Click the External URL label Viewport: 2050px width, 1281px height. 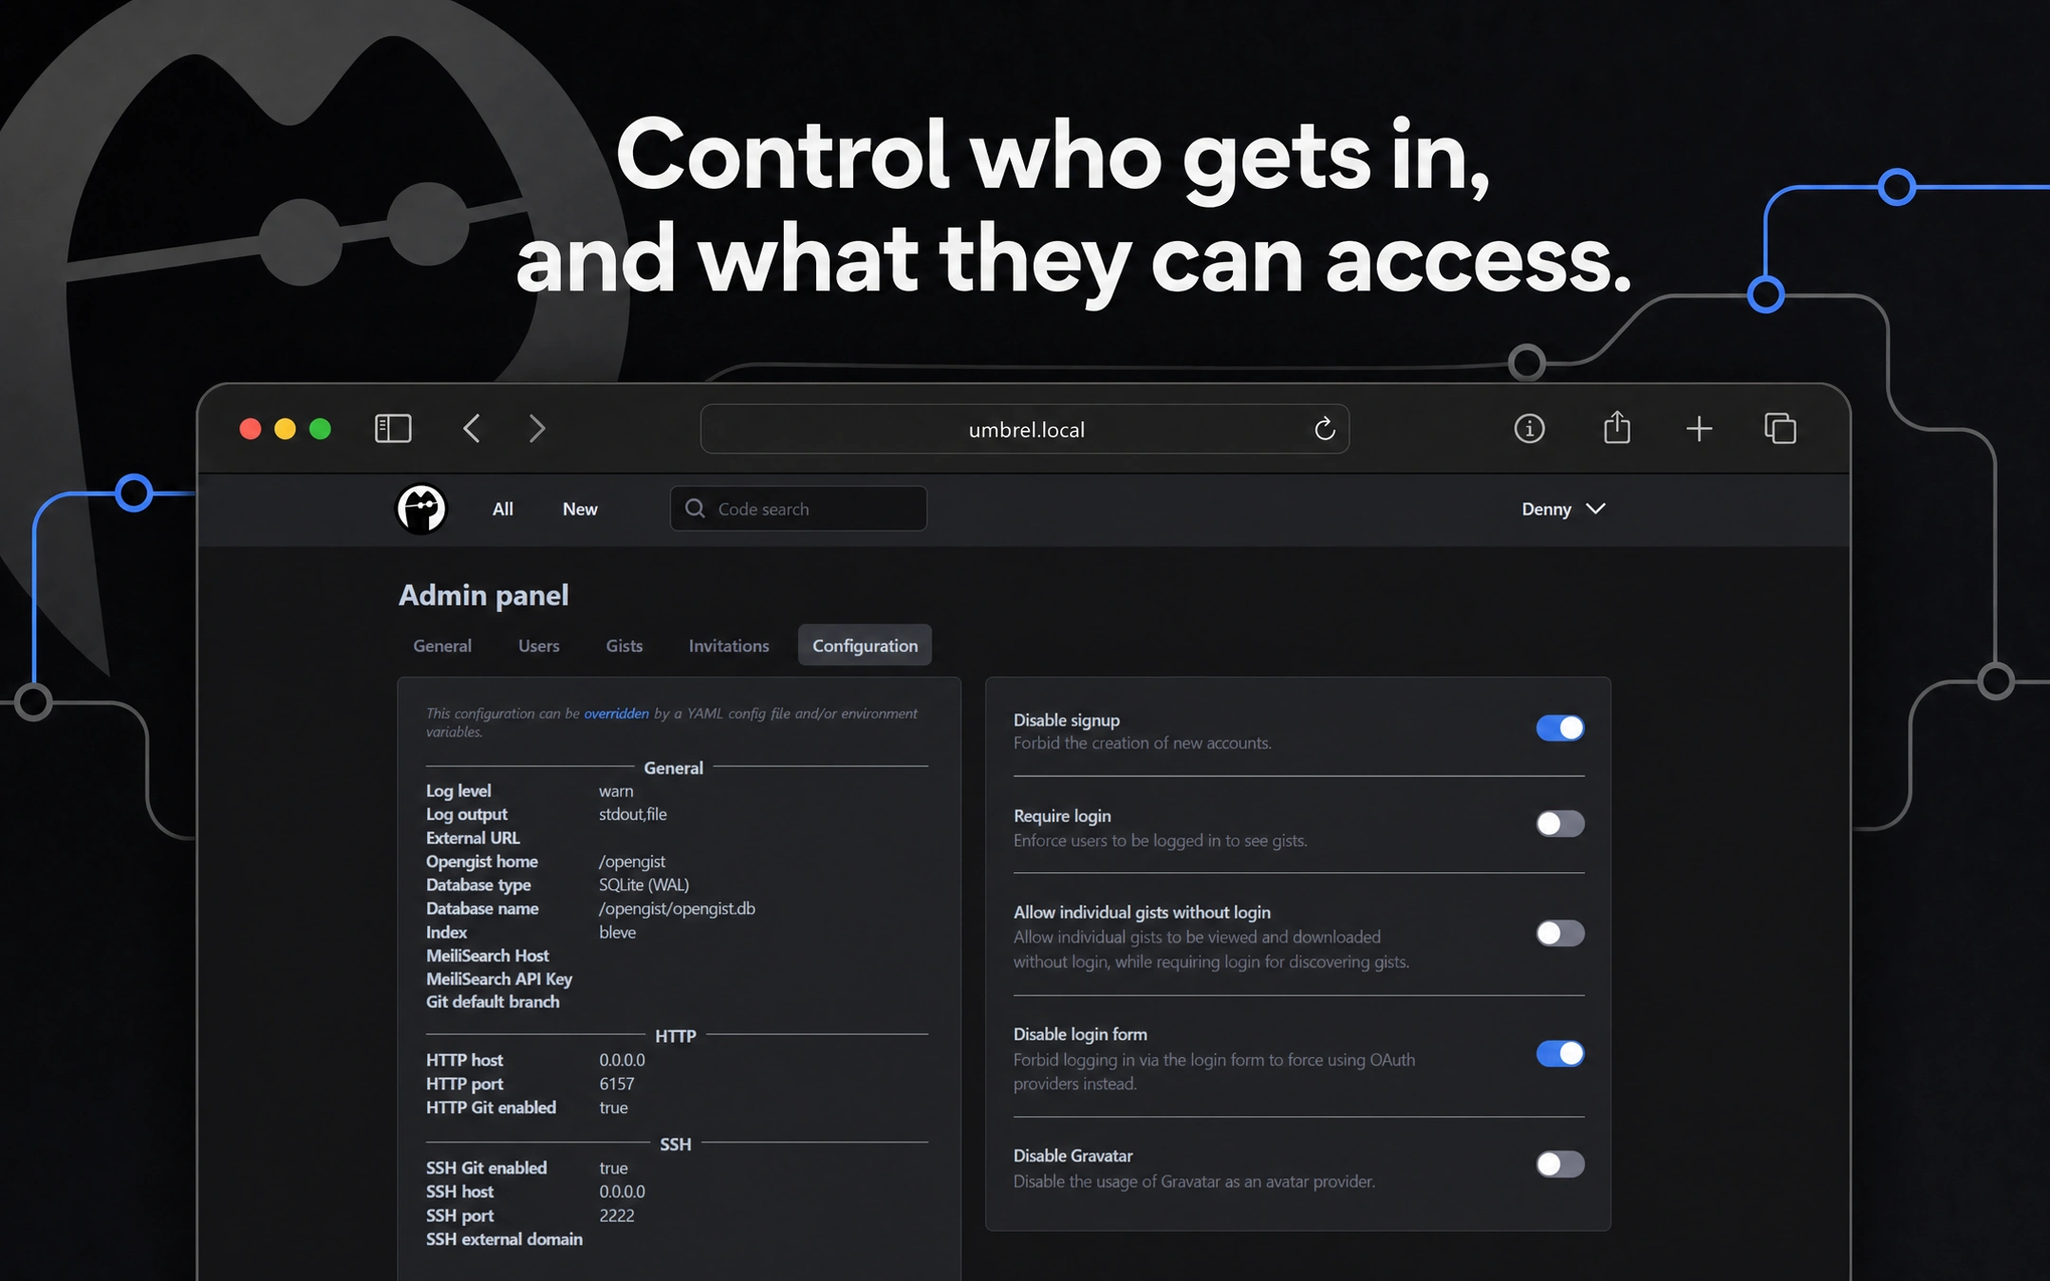pyautogui.click(x=473, y=838)
